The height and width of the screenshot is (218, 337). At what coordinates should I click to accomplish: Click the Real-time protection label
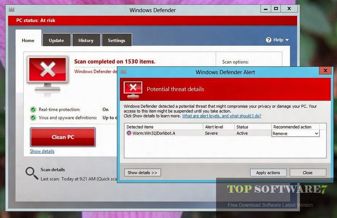(x=60, y=109)
